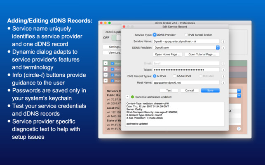Click into the Host Name input field

tap(186, 82)
